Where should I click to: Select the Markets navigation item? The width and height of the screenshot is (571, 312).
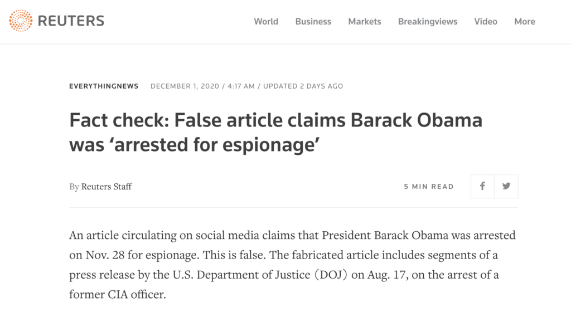click(365, 22)
